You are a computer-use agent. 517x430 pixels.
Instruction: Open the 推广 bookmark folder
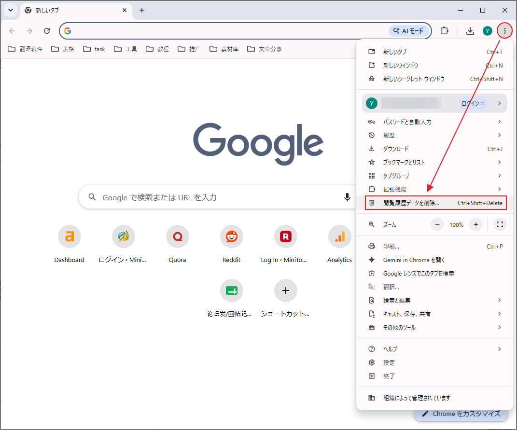coord(189,49)
